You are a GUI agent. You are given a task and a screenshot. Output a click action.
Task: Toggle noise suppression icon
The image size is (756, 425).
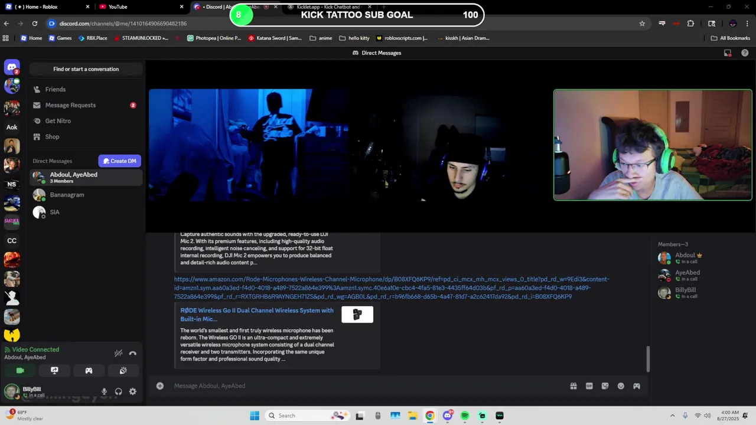pos(118,353)
